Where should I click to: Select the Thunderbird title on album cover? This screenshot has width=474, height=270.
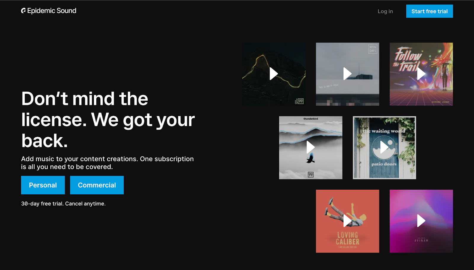point(310,119)
